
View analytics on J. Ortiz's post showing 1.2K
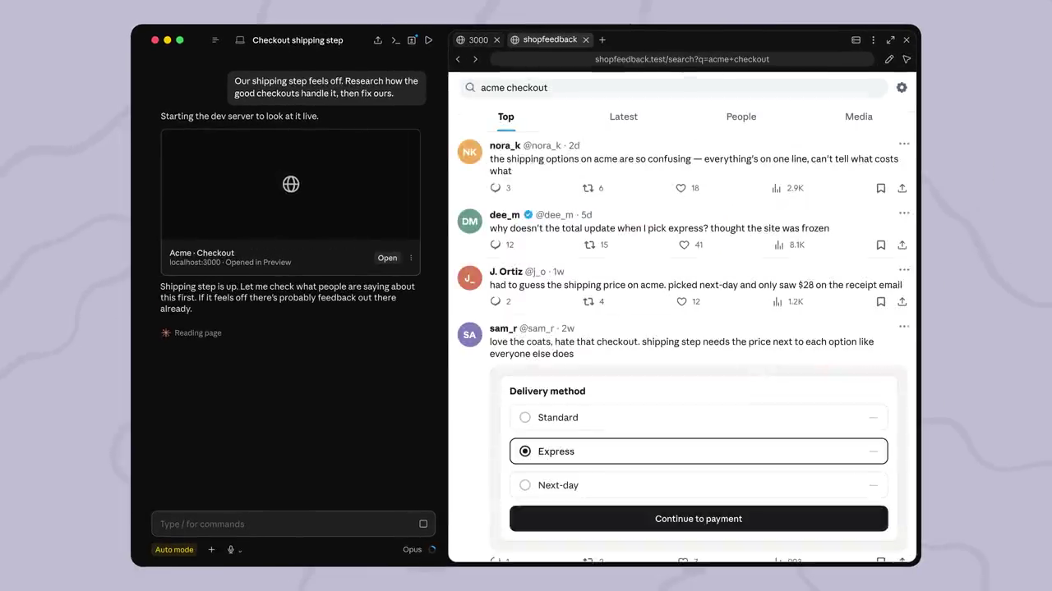click(x=777, y=301)
